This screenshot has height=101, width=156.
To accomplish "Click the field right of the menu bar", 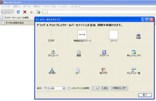I will point(118,7).
